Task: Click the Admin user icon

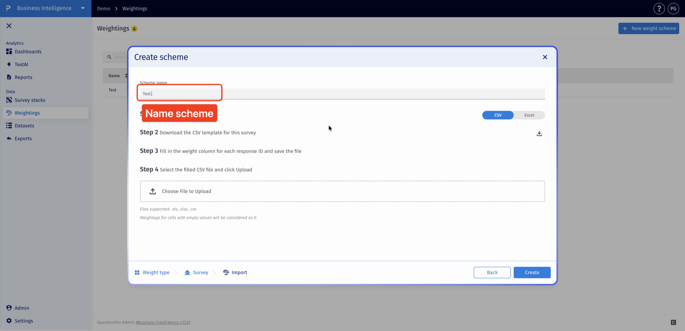Action: coord(9,308)
